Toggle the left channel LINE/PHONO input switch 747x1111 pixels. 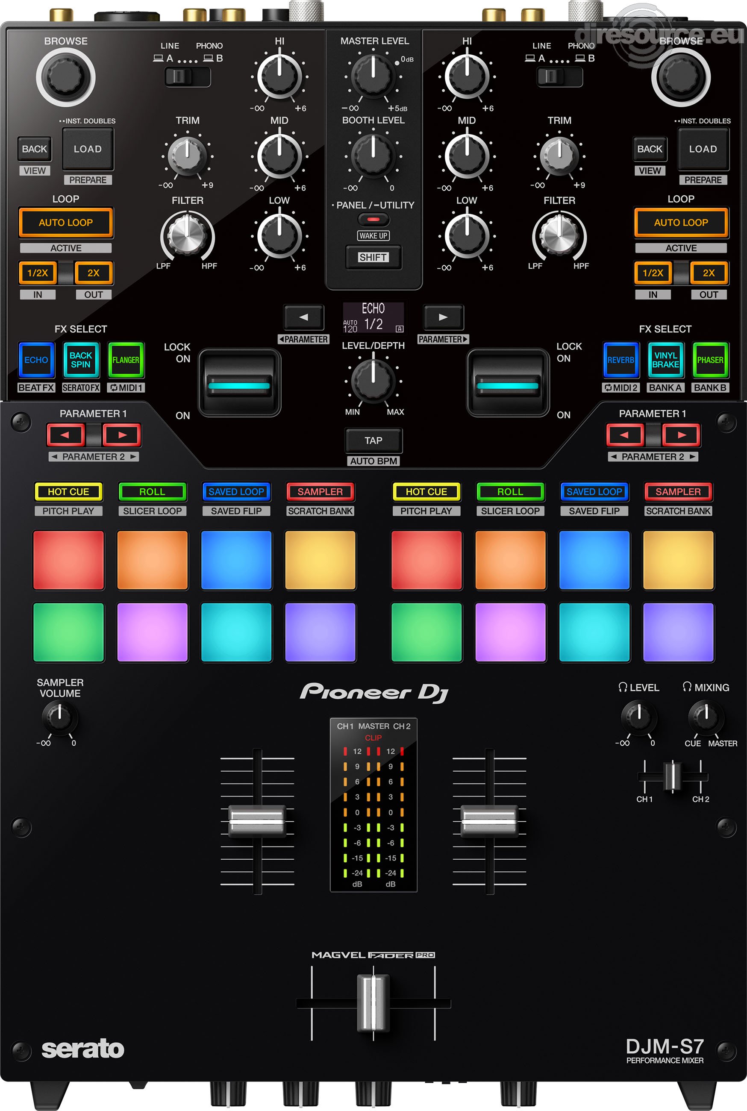(x=187, y=76)
